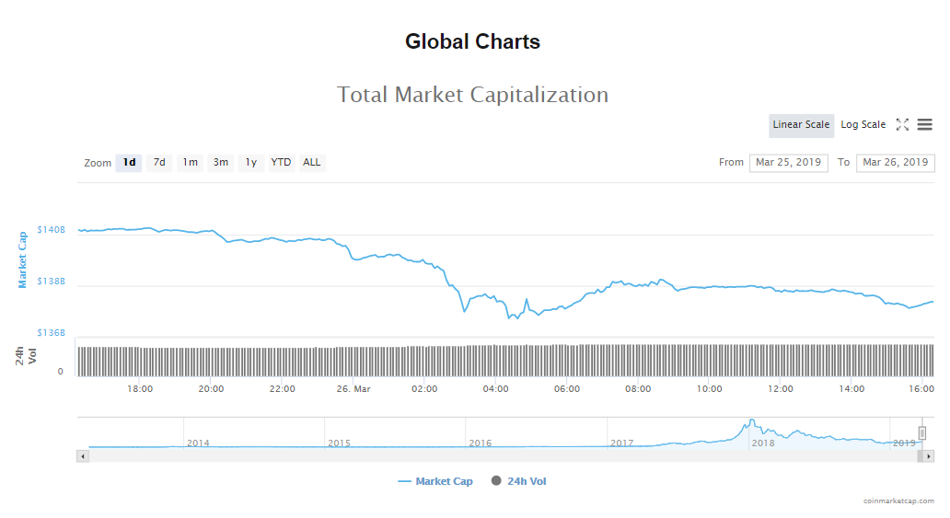Toggle the 24h Vol legend series
Viewport: 950px width, 518px height.
click(x=519, y=481)
